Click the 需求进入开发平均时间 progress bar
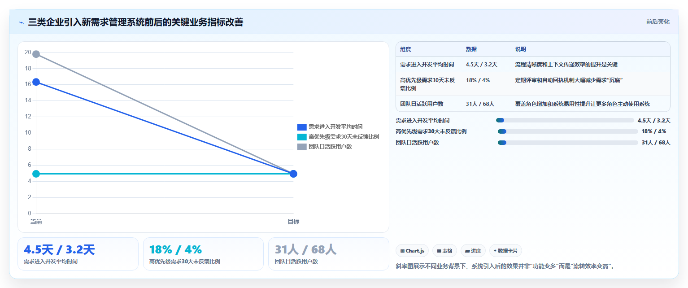 coord(565,120)
